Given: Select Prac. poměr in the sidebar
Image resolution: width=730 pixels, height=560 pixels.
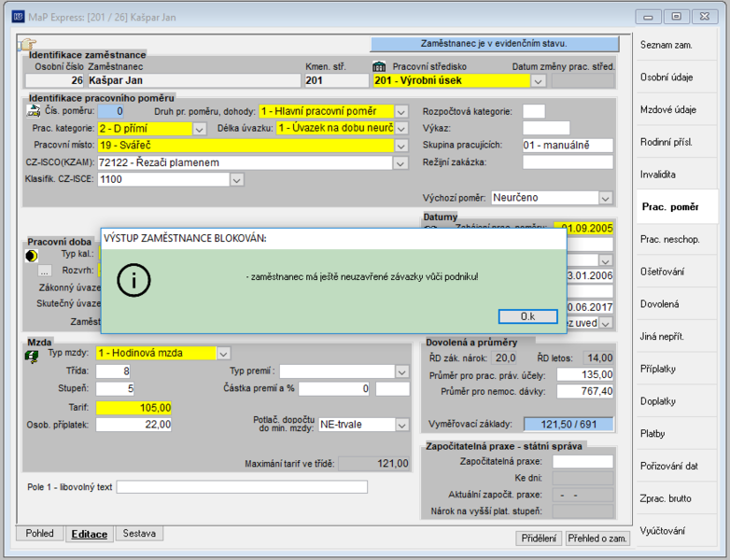Looking at the screenshot, I should [676, 206].
